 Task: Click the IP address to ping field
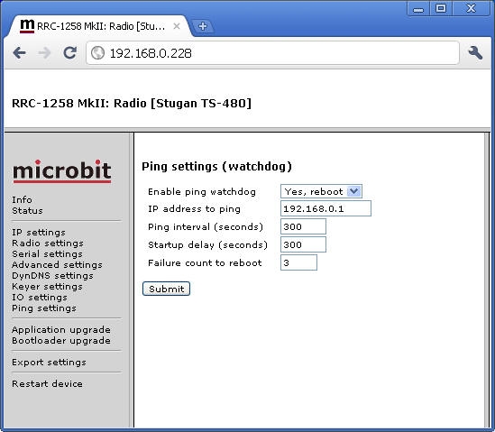(x=325, y=208)
